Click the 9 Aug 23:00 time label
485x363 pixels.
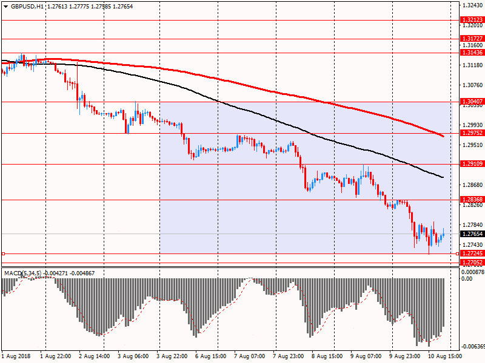click(x=405, y=356)
